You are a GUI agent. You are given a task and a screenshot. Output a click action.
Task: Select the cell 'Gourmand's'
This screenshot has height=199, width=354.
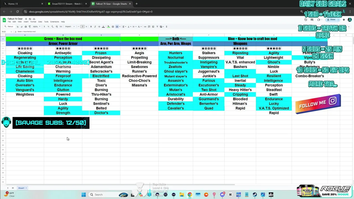click(x=209, y=99)
